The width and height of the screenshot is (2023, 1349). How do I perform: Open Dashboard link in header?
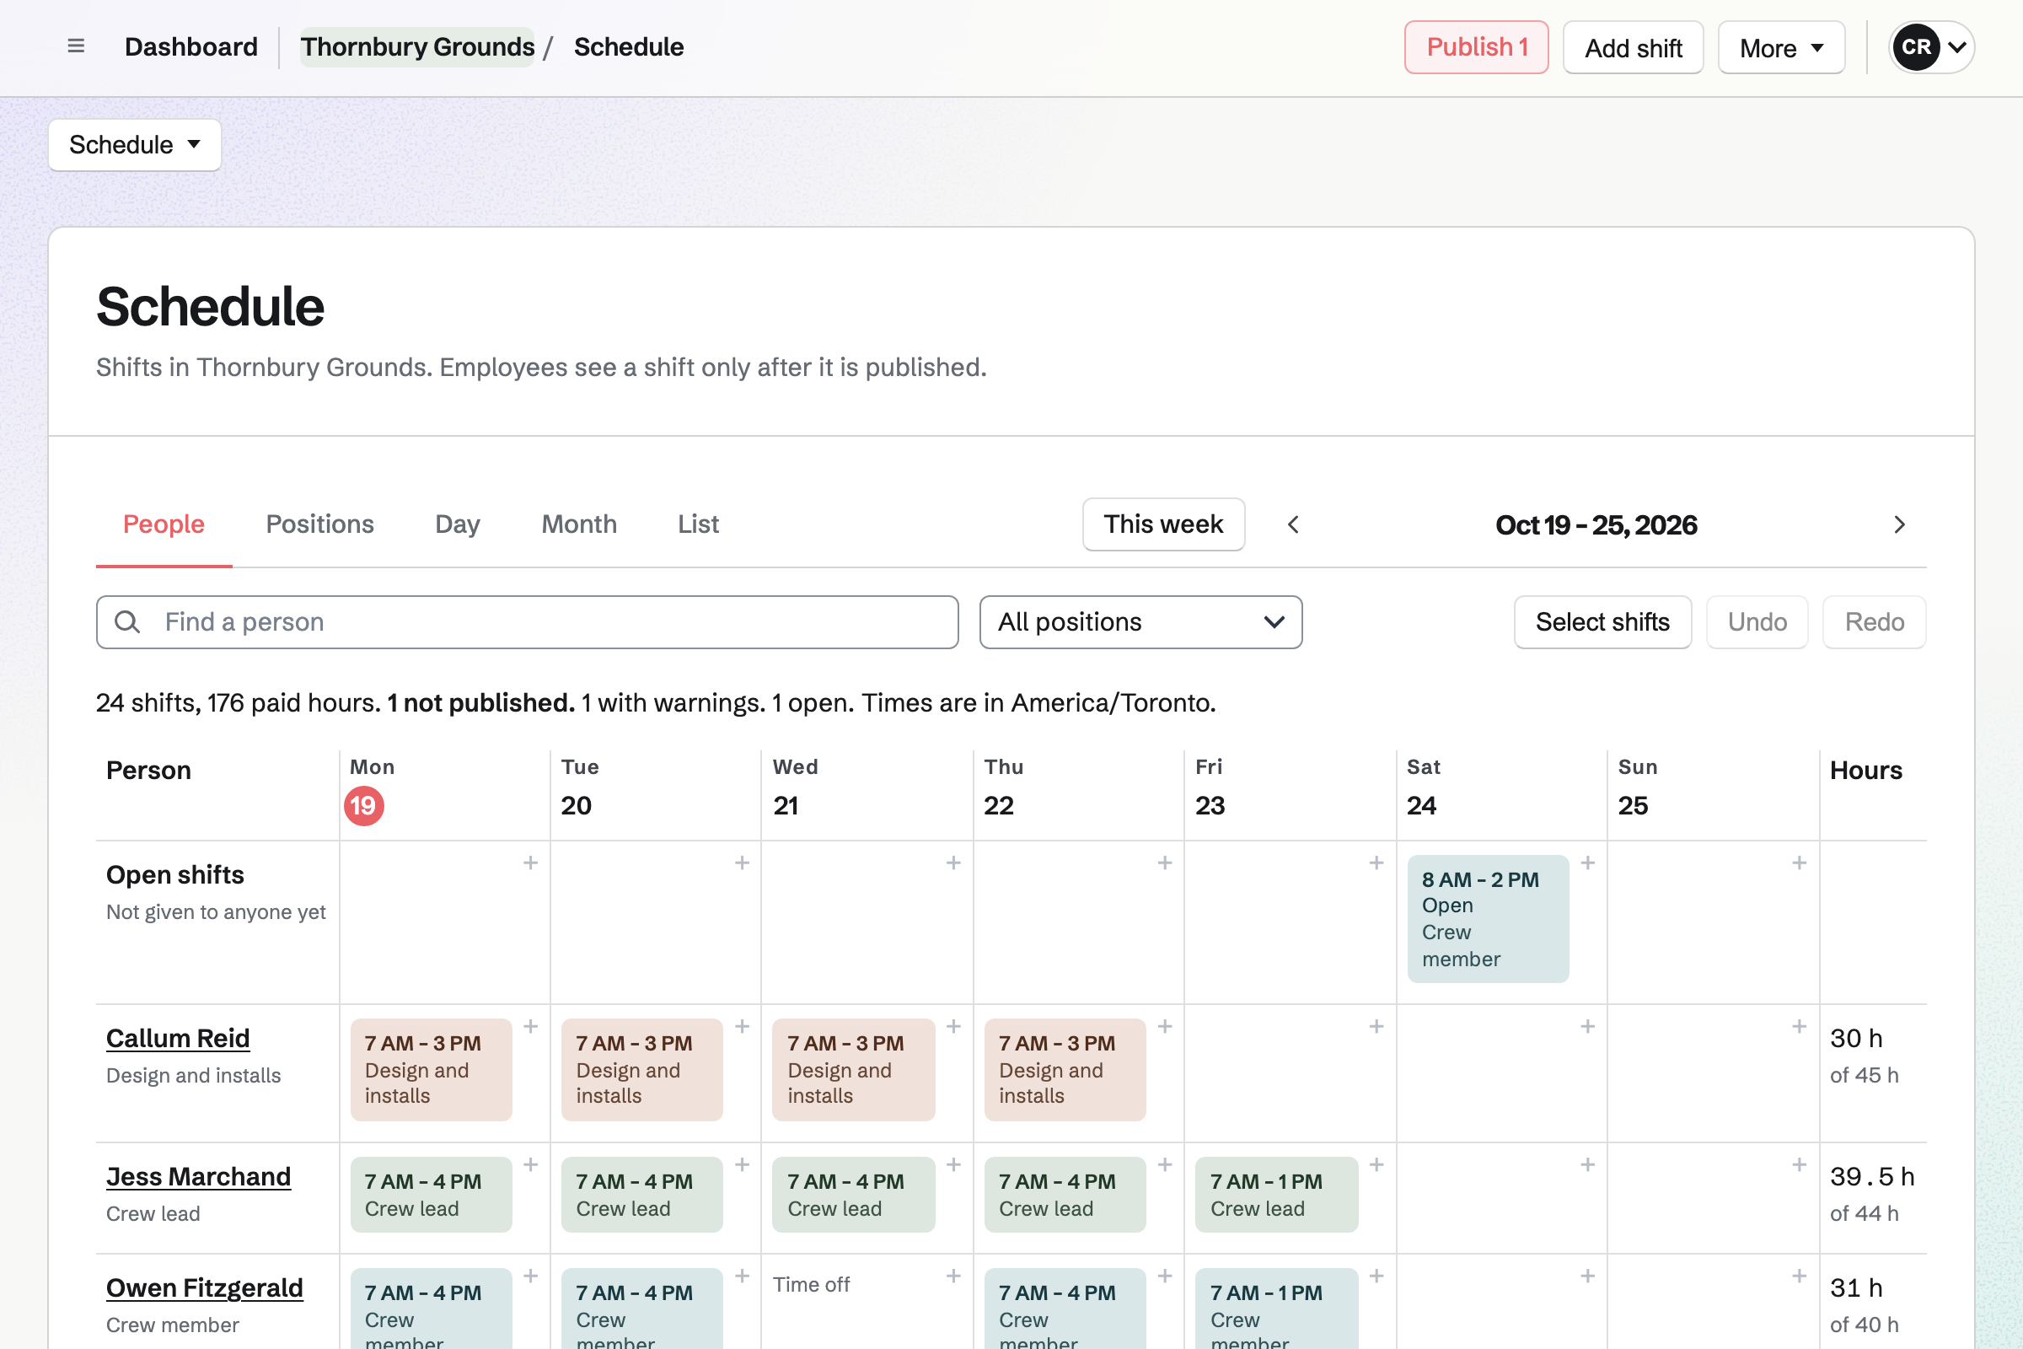tap(191, 46)
